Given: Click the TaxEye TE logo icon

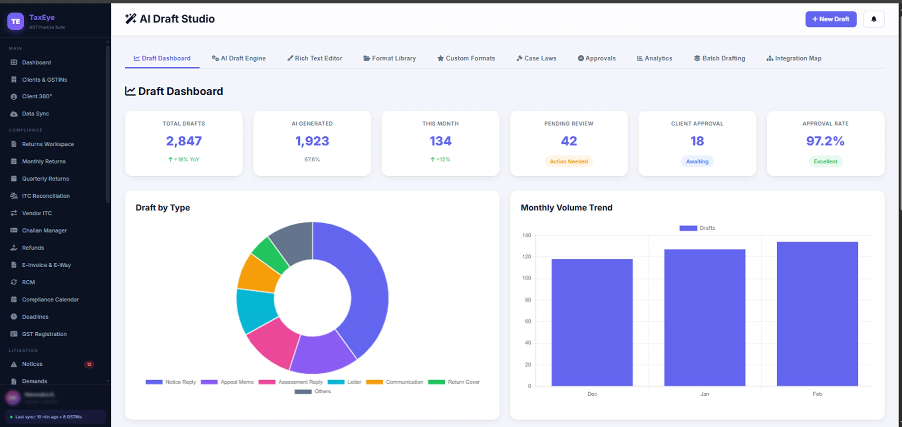Looking at the screenshot, I should tap(15, 21).
